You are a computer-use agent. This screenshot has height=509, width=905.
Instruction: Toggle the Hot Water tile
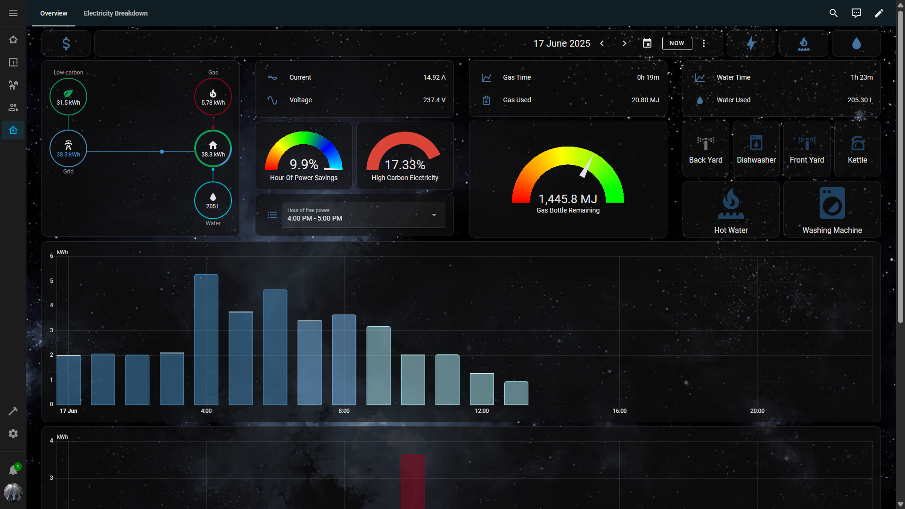click(731, 210)
